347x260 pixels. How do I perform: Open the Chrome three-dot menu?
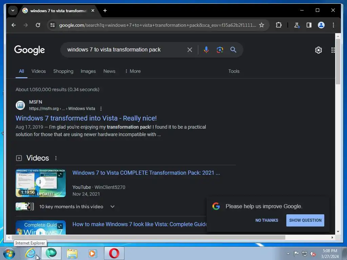[333, 25]
